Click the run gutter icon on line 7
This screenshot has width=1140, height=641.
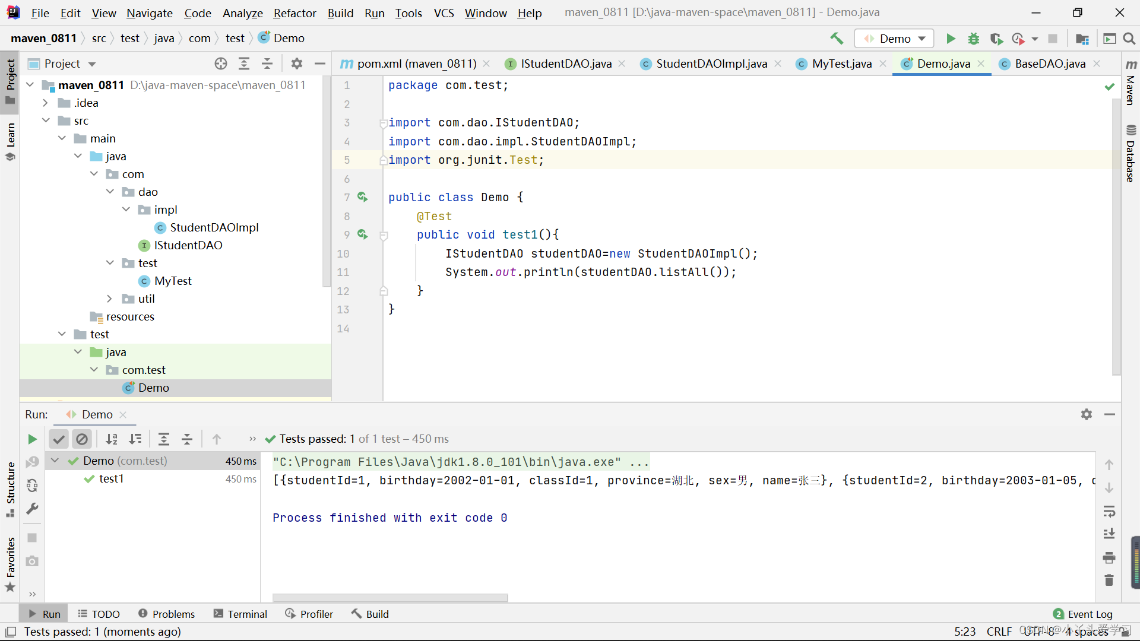[x=362, y=197]
